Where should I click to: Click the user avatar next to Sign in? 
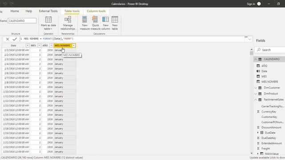tap(259, 4)
